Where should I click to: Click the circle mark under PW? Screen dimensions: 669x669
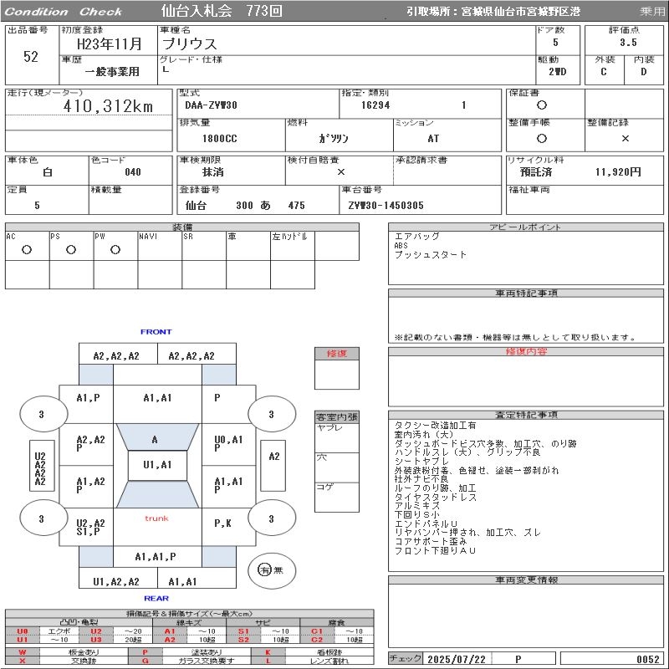(115, 249)
